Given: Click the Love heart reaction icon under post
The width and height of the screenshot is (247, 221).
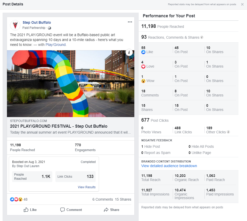Looking at the screenshot, I should [16, 199].
